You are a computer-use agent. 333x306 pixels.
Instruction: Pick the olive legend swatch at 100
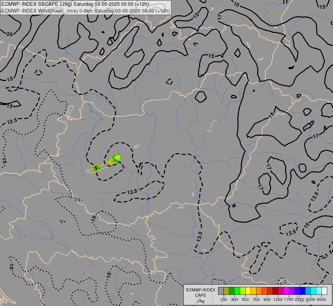tap(227, 291)
